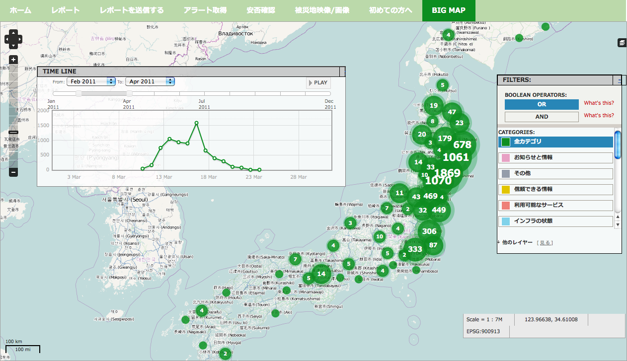Open the To date dropdown
This screenshot has height=361, width=627.
[150, 82]
